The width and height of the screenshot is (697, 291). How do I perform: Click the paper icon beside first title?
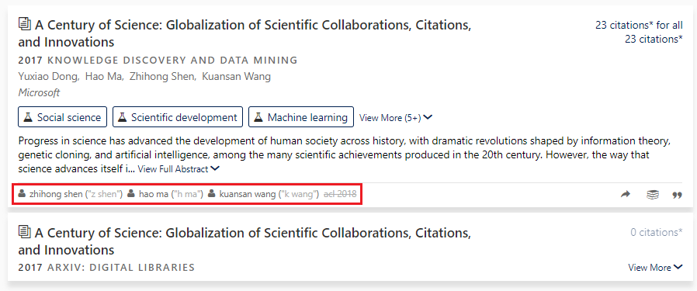tap(24, 23)
